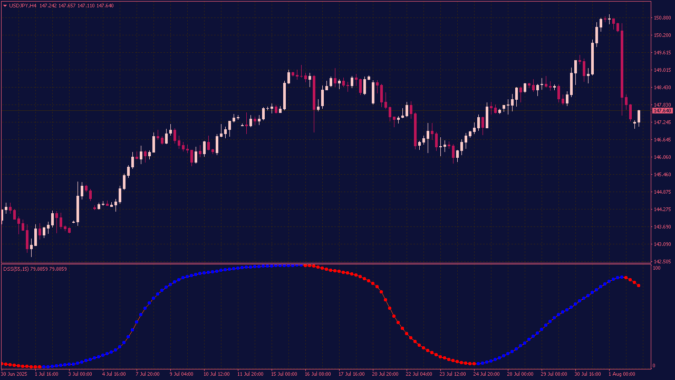The width and height of the screenshot is (675, 380).
Task: Click the 24 Jul 20:00 time axis label
Action: (487, 374)
